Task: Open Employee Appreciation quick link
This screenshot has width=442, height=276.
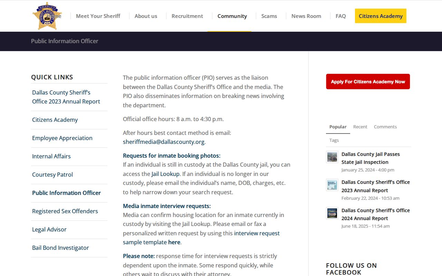Action: (x=62, y=138)
